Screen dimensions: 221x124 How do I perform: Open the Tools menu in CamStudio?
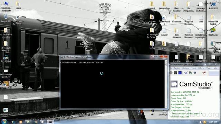pos(194,68)
